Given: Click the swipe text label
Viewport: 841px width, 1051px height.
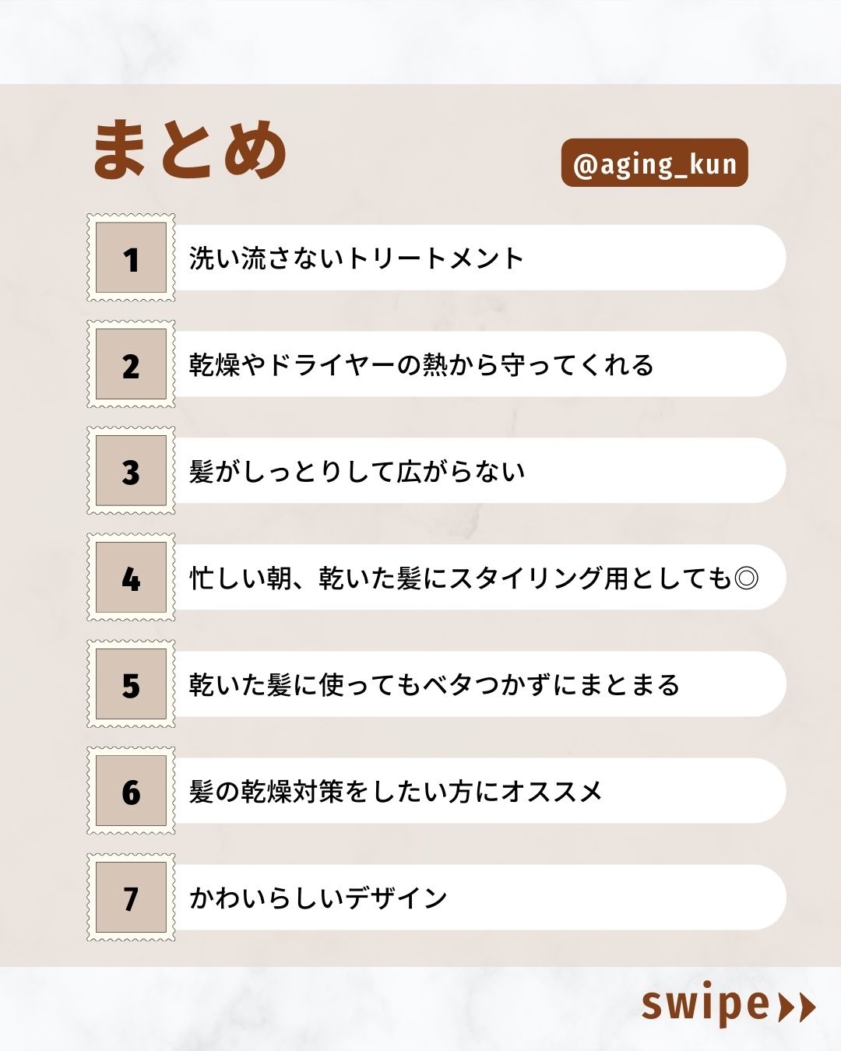Looking at the screenshot, I should coord(706,1005).
